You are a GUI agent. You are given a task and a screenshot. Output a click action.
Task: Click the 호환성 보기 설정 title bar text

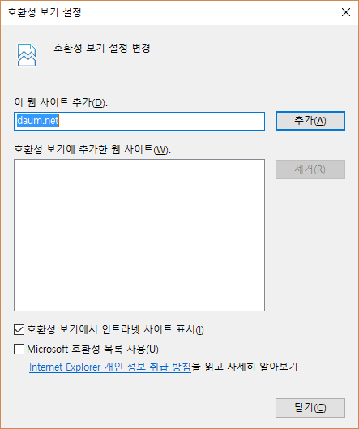[45, 12]
